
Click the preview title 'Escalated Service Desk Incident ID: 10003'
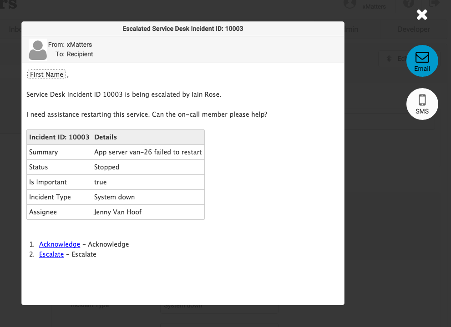[x=183, y=29]
